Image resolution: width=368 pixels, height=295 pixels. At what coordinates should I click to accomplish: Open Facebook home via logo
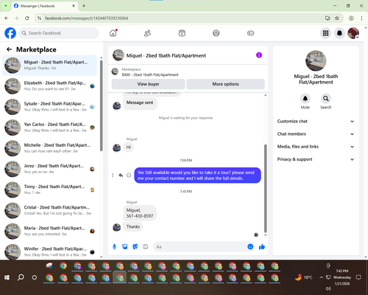10,33
